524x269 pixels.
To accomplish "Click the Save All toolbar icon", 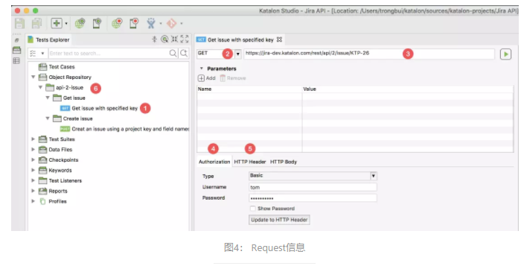I will tap(36, 23).
